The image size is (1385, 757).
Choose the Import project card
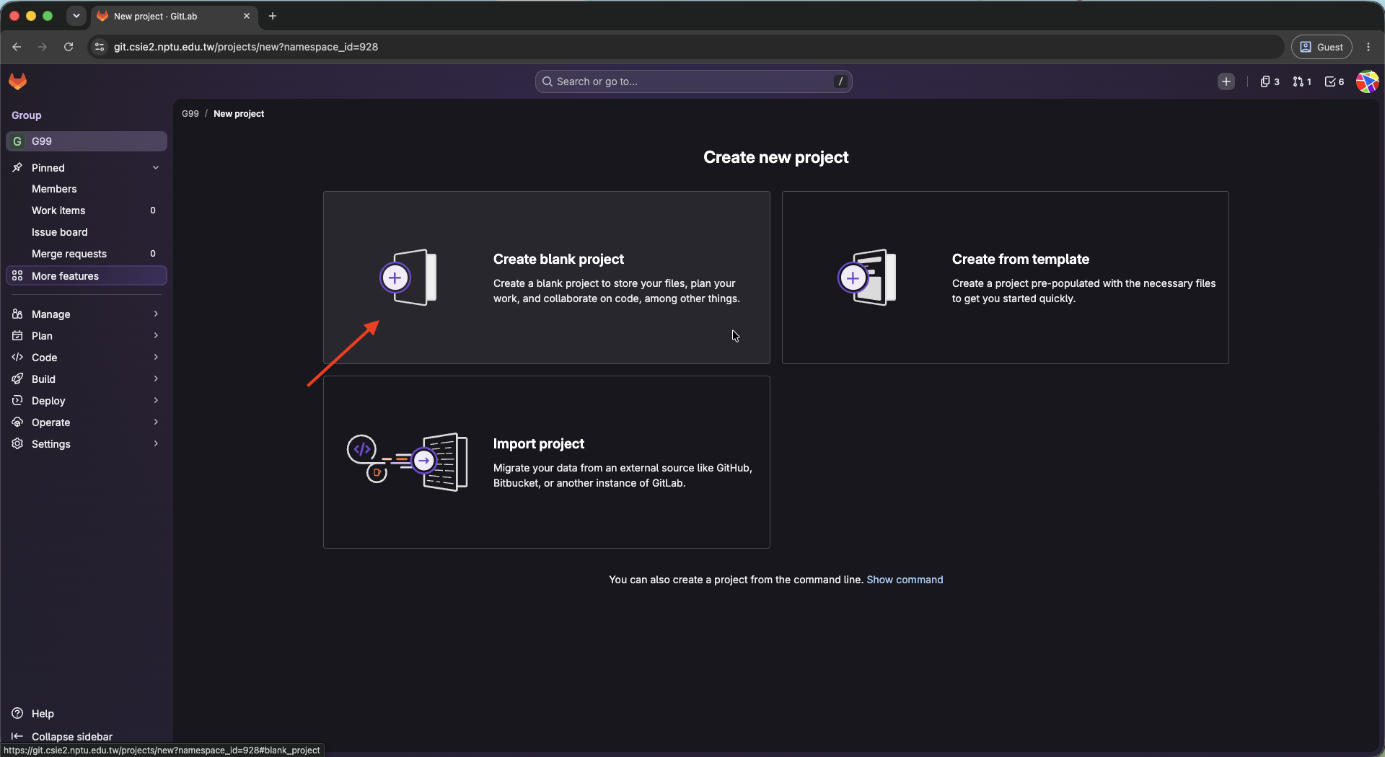pyautogui.click(x=547, y=462)
